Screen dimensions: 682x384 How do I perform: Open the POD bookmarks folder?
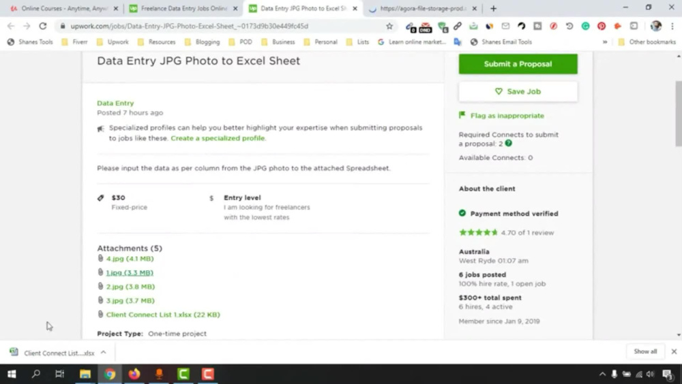click(241, 42)
